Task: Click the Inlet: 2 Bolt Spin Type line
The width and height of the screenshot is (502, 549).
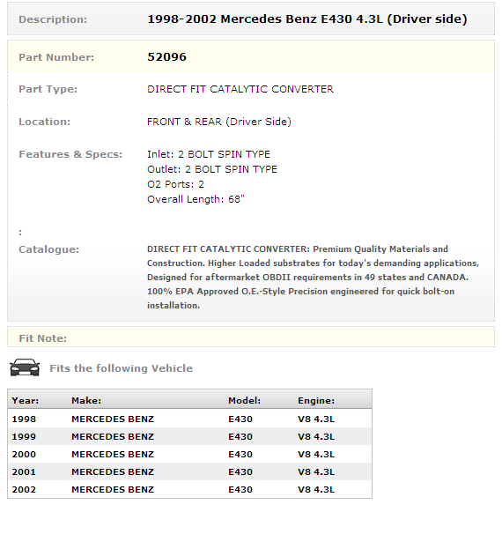Action: click(209, 154)
